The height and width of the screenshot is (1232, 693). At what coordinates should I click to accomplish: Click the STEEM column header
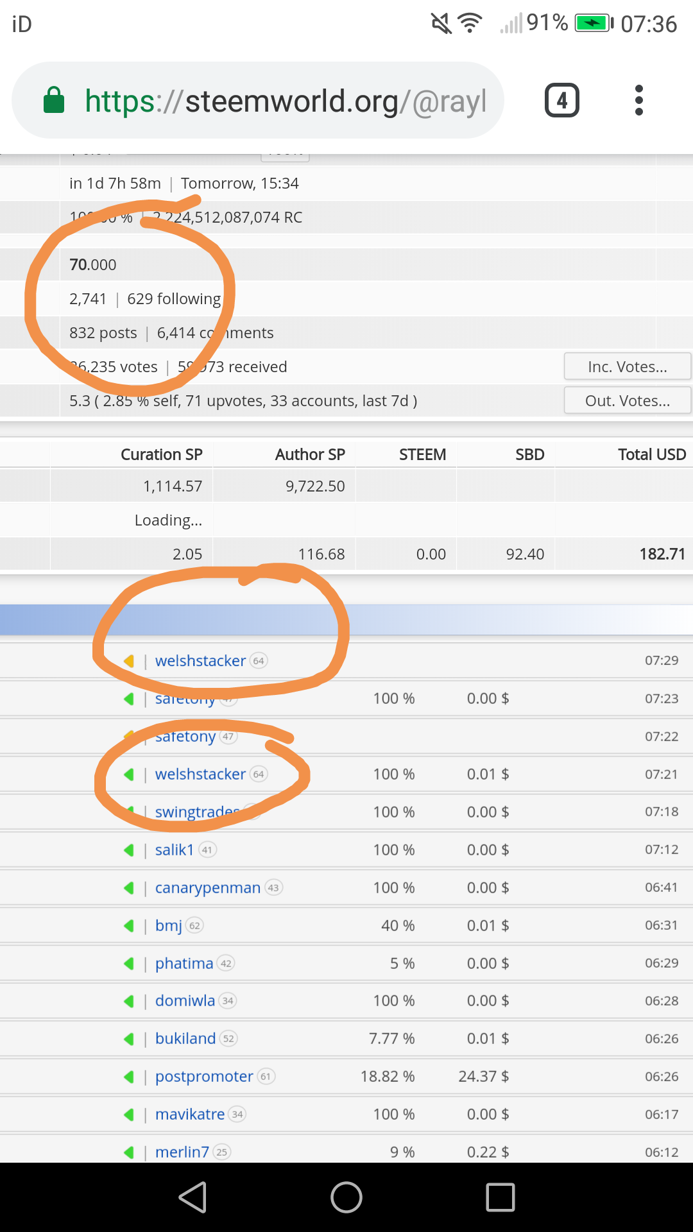click(422, 454)
